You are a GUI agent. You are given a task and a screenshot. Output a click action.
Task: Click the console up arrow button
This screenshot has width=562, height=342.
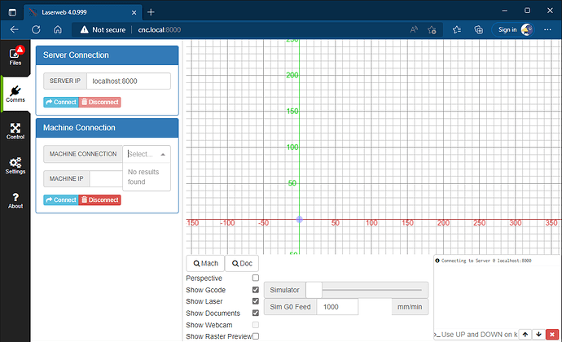[x=525, y=335]
